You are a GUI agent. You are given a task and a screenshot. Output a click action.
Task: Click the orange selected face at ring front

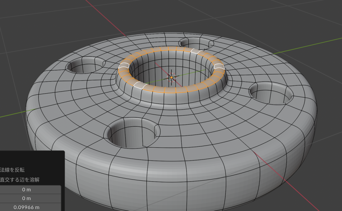click(x=170, y=90)
